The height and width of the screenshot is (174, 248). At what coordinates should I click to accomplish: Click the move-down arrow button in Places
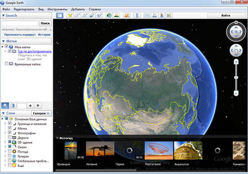click(x=38, y=105)
